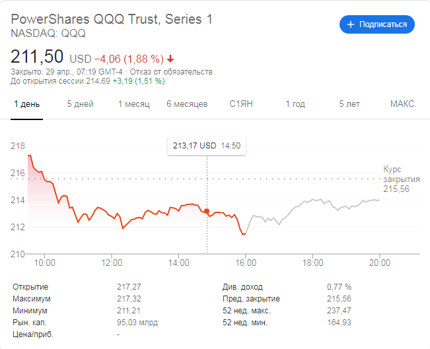Click the red dot marker on chart
The image size is (430, 349).
click(x=207, y=211)
